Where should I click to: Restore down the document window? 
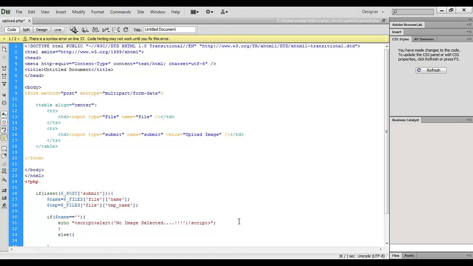384,21
